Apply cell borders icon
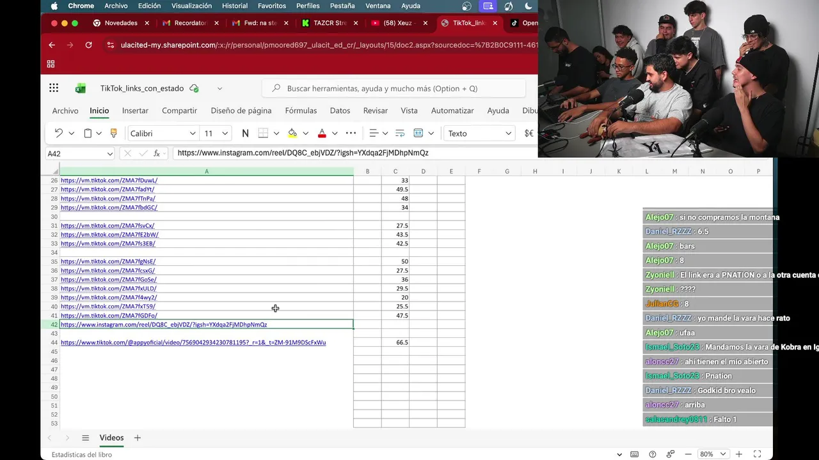The height and width of the screenshot is (460, 819). (263, 133)
